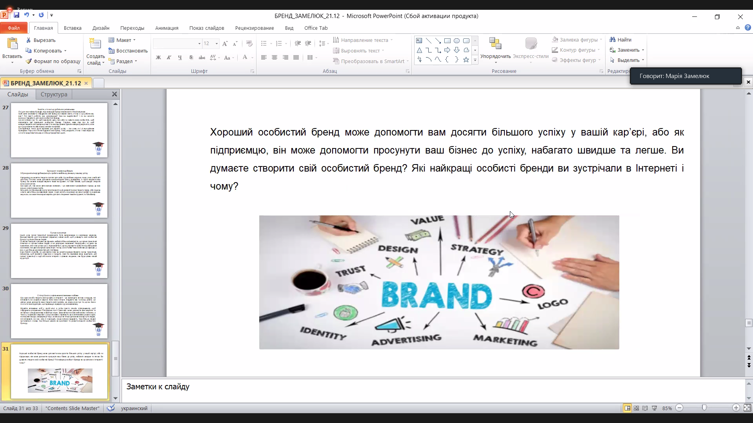Click Копировать button
The height and width of the screenshot is (423, 753).
[46, 51]
